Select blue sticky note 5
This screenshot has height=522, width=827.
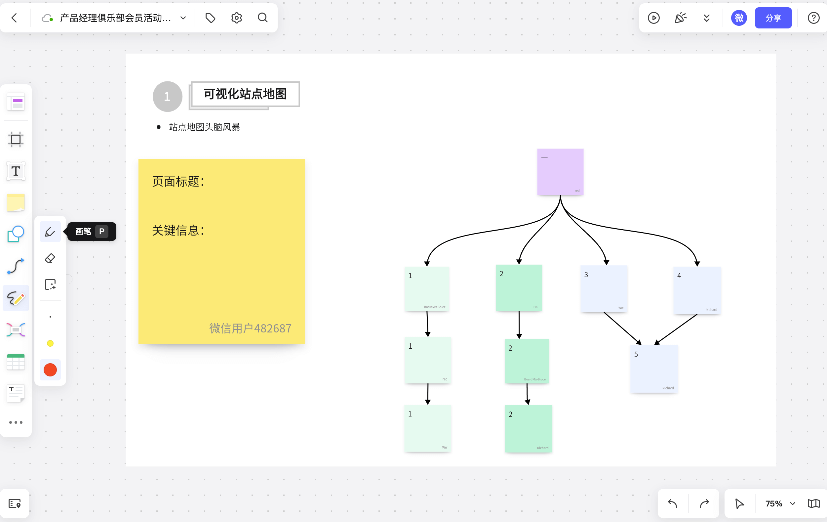(x=654, y=369)
